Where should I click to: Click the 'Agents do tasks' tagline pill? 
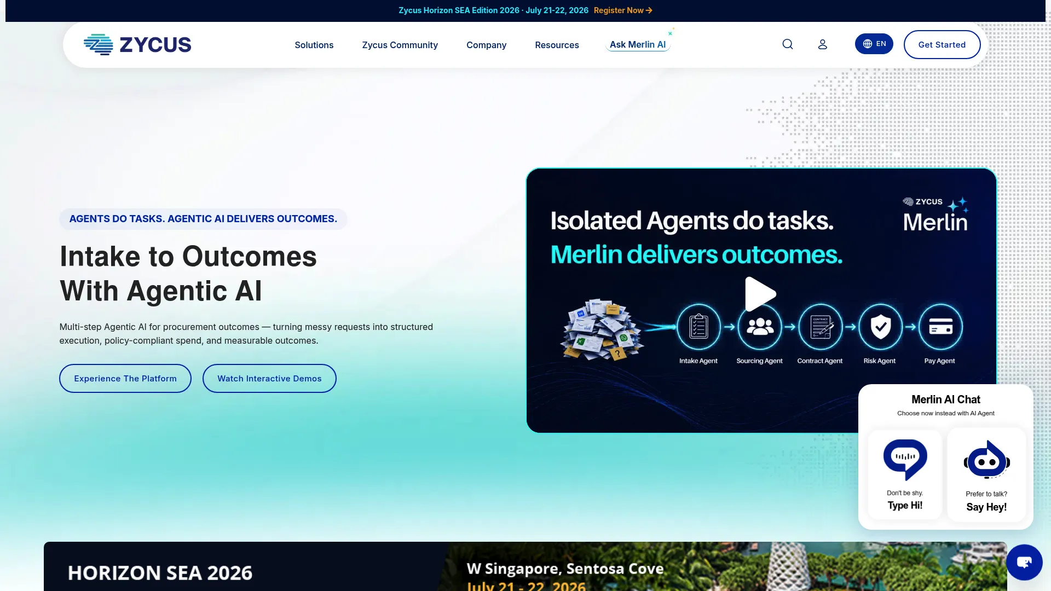203,219
